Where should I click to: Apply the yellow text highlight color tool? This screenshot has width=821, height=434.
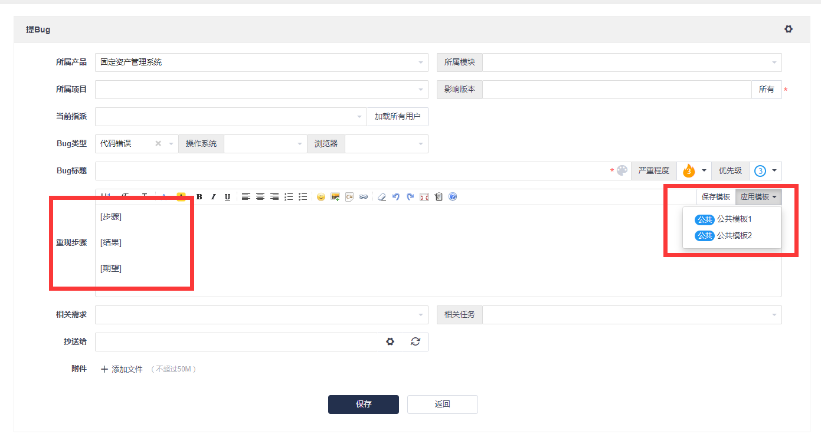[x=181, y=197]
